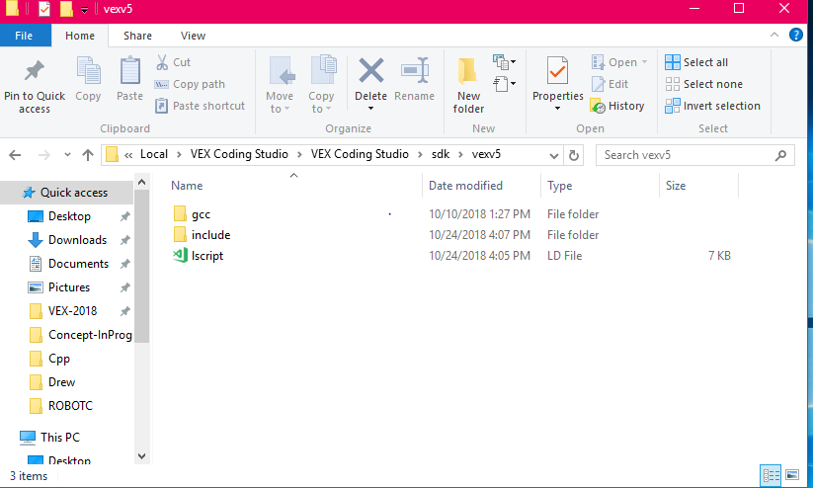Screen dimensions: 813x488
Task: Open the recent locations dropdown
Action: (x=67, y=155)
